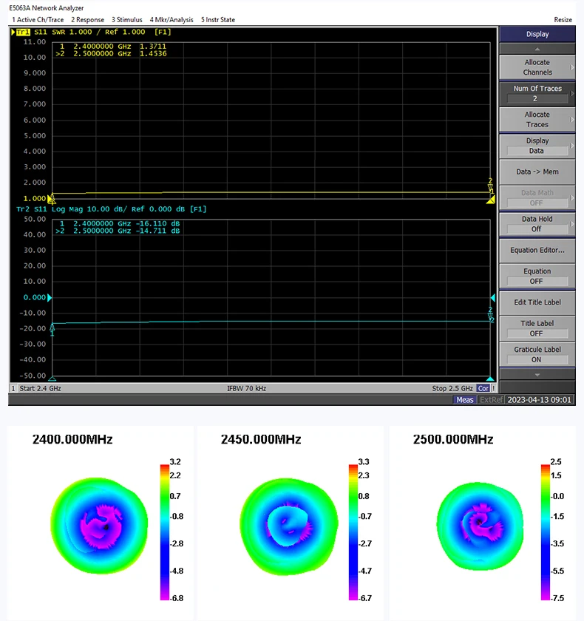584x621 pixels.
Task: Open the Data Math OFF option
Action: pyautogui.click(x=537, y=198)
